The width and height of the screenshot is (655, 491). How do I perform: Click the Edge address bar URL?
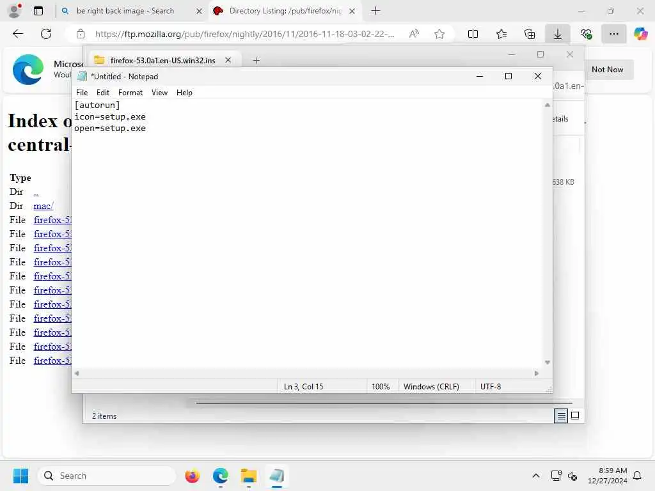click(244, 35)
